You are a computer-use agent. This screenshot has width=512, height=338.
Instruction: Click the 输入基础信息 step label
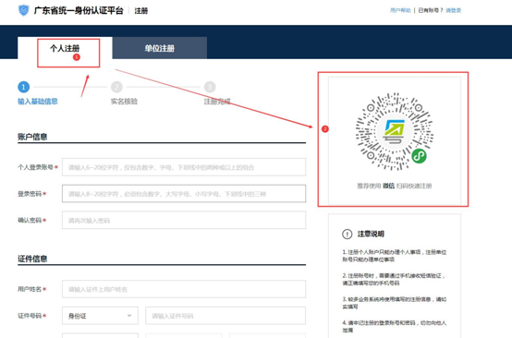pyautogui.click(x=38, y=102)
